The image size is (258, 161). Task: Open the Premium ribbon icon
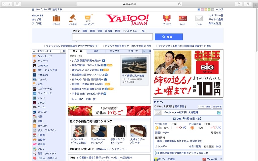pos(167,18)
